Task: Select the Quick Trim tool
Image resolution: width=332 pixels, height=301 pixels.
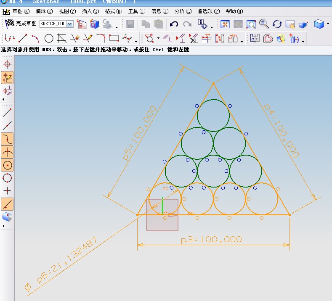Action: pos(75,38)
